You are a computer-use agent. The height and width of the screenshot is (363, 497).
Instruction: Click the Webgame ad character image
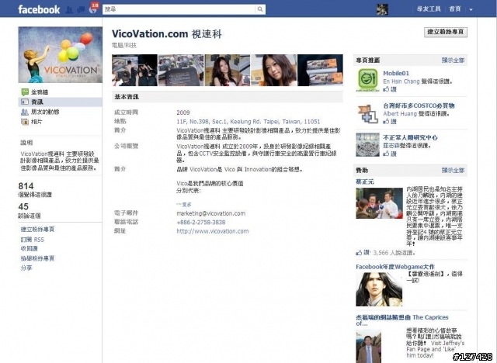coord(379,289)
